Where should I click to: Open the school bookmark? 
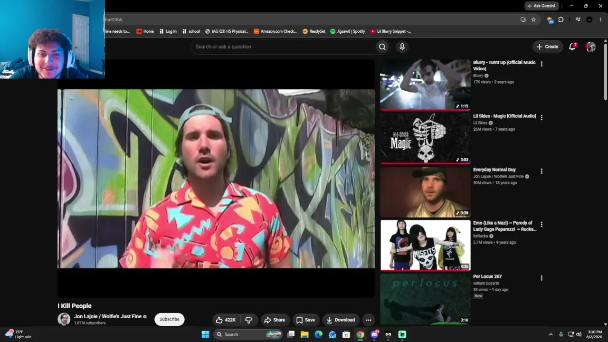pos(191,31)
